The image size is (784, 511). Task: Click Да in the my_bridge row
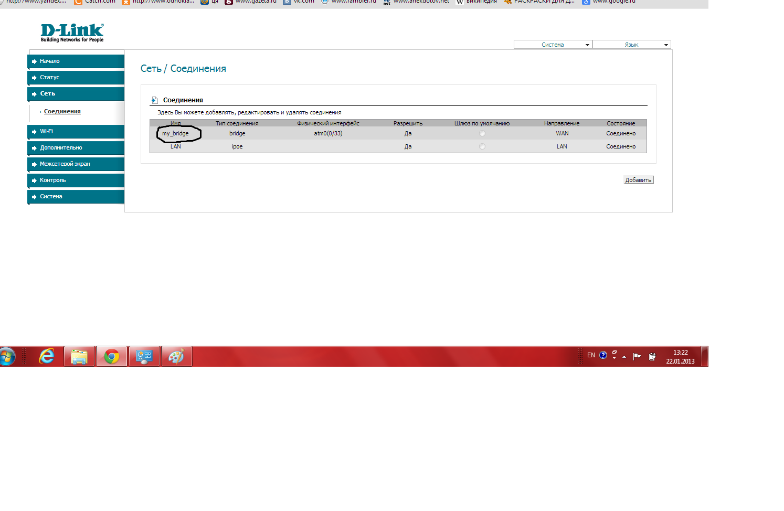[408, 133]
